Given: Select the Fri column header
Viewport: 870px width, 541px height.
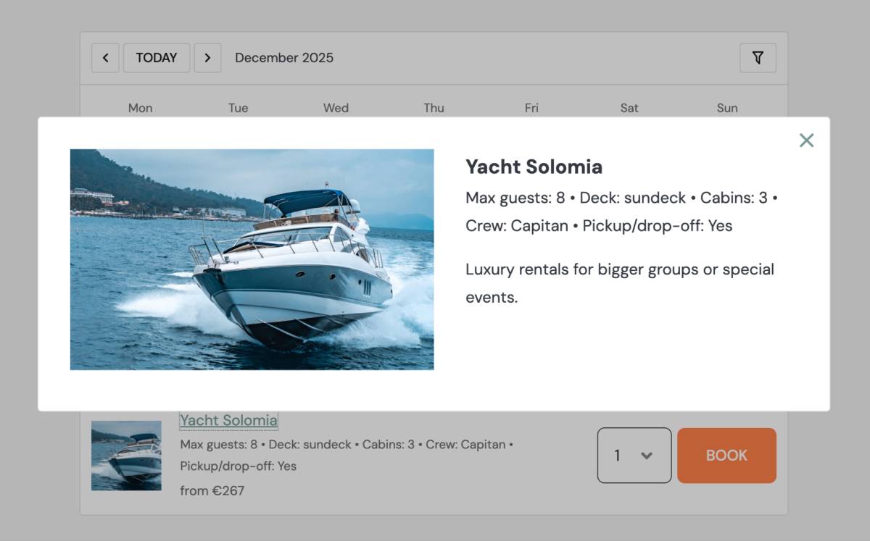Looking at the screenshot, I should (x=531, y=108).
